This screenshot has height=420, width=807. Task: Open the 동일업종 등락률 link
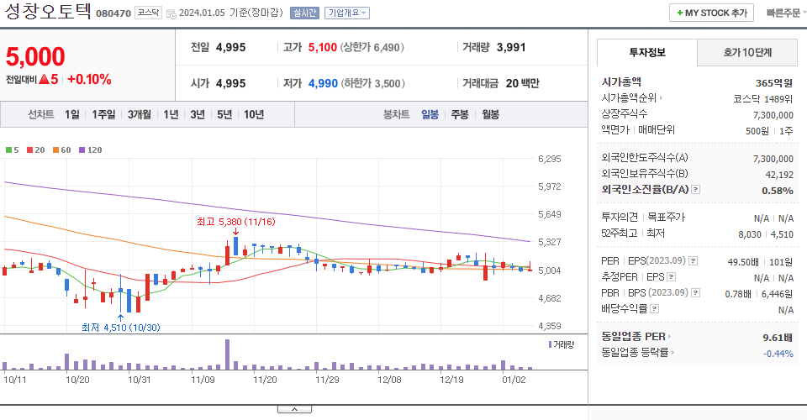(638, 353)
